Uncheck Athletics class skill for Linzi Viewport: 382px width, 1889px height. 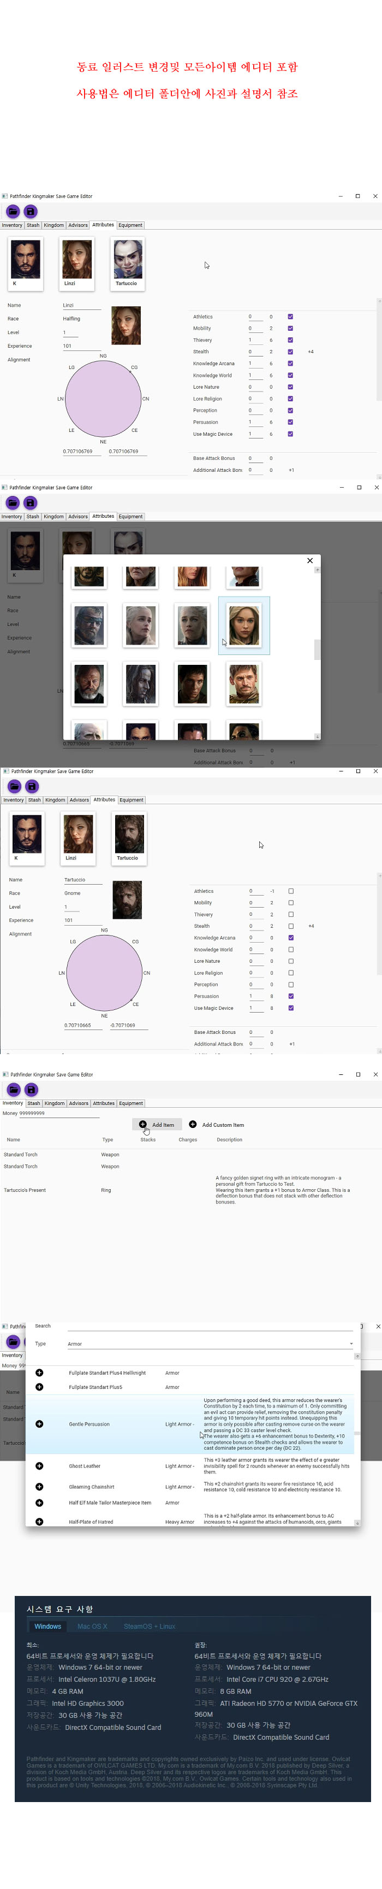click(290, 317)
